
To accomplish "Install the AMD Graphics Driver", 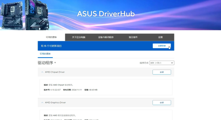I will pyautogui.click(x=162, y=103).
